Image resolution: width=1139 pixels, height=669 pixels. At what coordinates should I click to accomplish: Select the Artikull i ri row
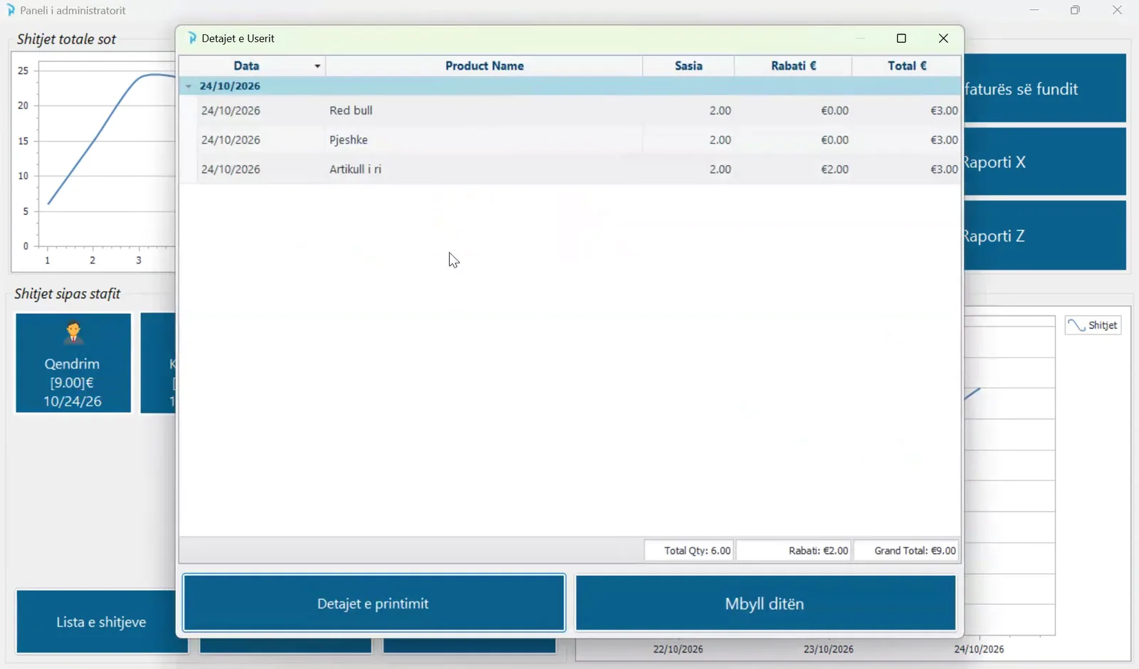click(579, 169)
